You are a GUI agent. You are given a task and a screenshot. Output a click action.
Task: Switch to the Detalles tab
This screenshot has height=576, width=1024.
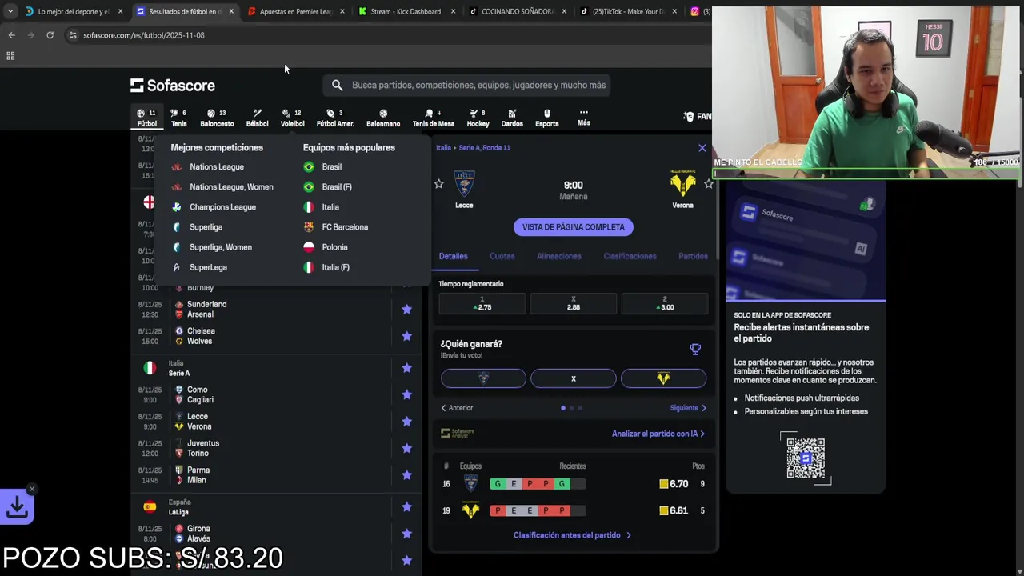point(453,256)
